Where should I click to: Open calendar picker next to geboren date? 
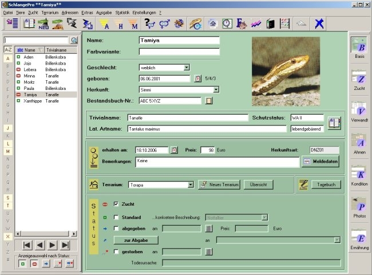click(x=198, y=78)
